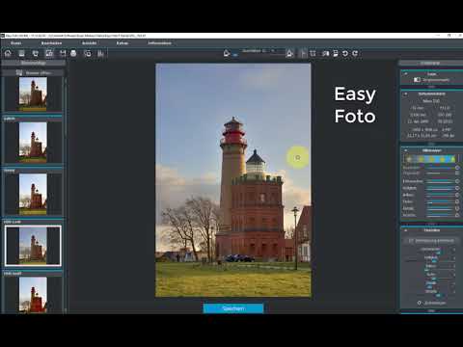Adjust the Helligkeit slider in the optimizer panel
This screenshot has width=463, height=347.
441,188
